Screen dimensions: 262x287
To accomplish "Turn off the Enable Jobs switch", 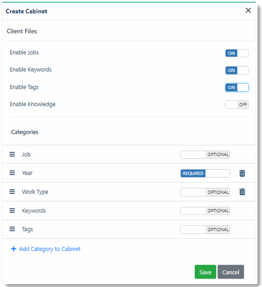I will click(237, 53).
